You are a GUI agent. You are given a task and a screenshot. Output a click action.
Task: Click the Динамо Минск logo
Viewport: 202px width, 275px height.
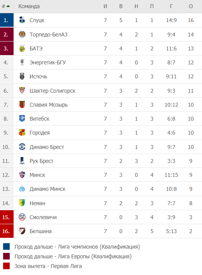point(22,189)
